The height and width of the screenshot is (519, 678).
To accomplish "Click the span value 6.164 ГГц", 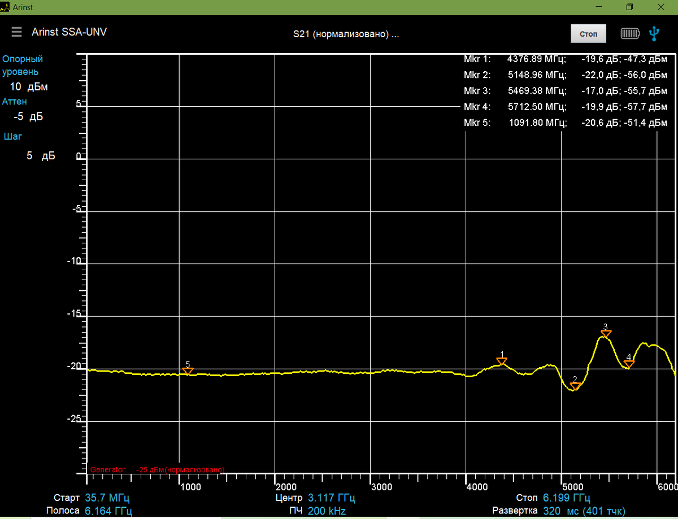I will point(108,511).
